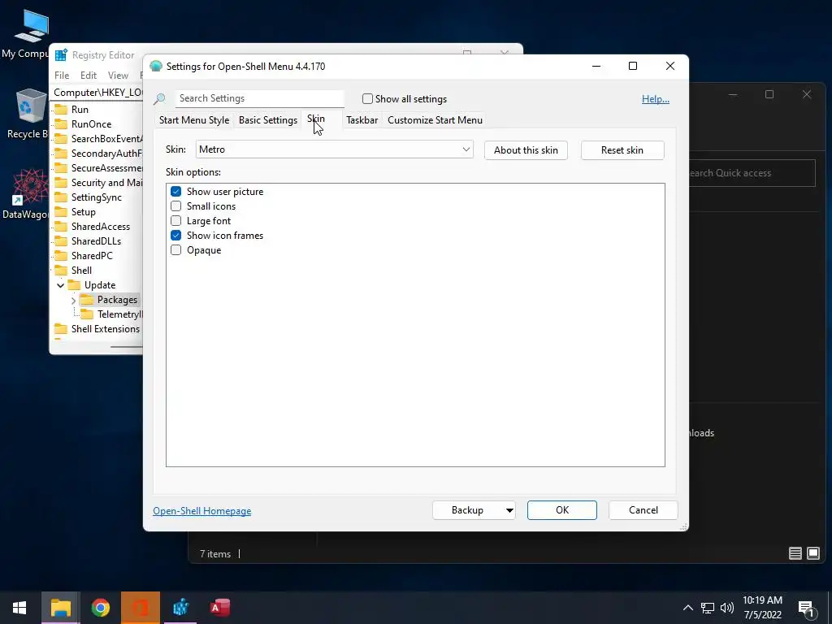The height and width of the screenshot is (624, 832).
Task: Enable the Small icons option
Action: coord(175,206)
